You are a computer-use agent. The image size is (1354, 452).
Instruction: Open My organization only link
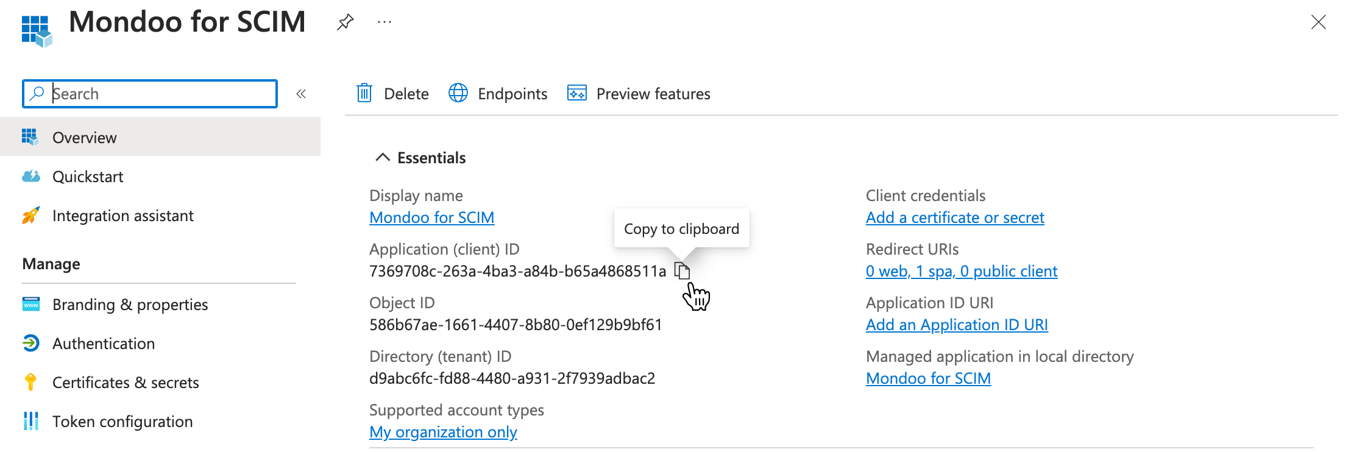click(443, 432)
